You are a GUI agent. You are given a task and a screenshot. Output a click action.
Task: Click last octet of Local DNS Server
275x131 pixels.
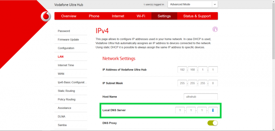coord(213,110)
